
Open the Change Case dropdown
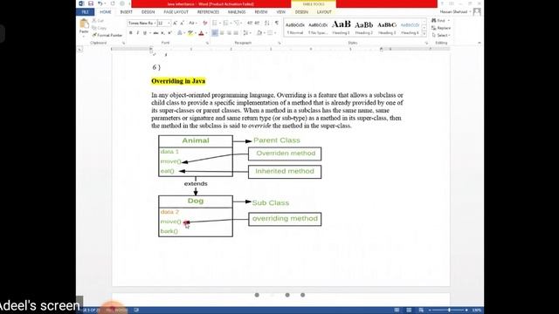point(192,24)
